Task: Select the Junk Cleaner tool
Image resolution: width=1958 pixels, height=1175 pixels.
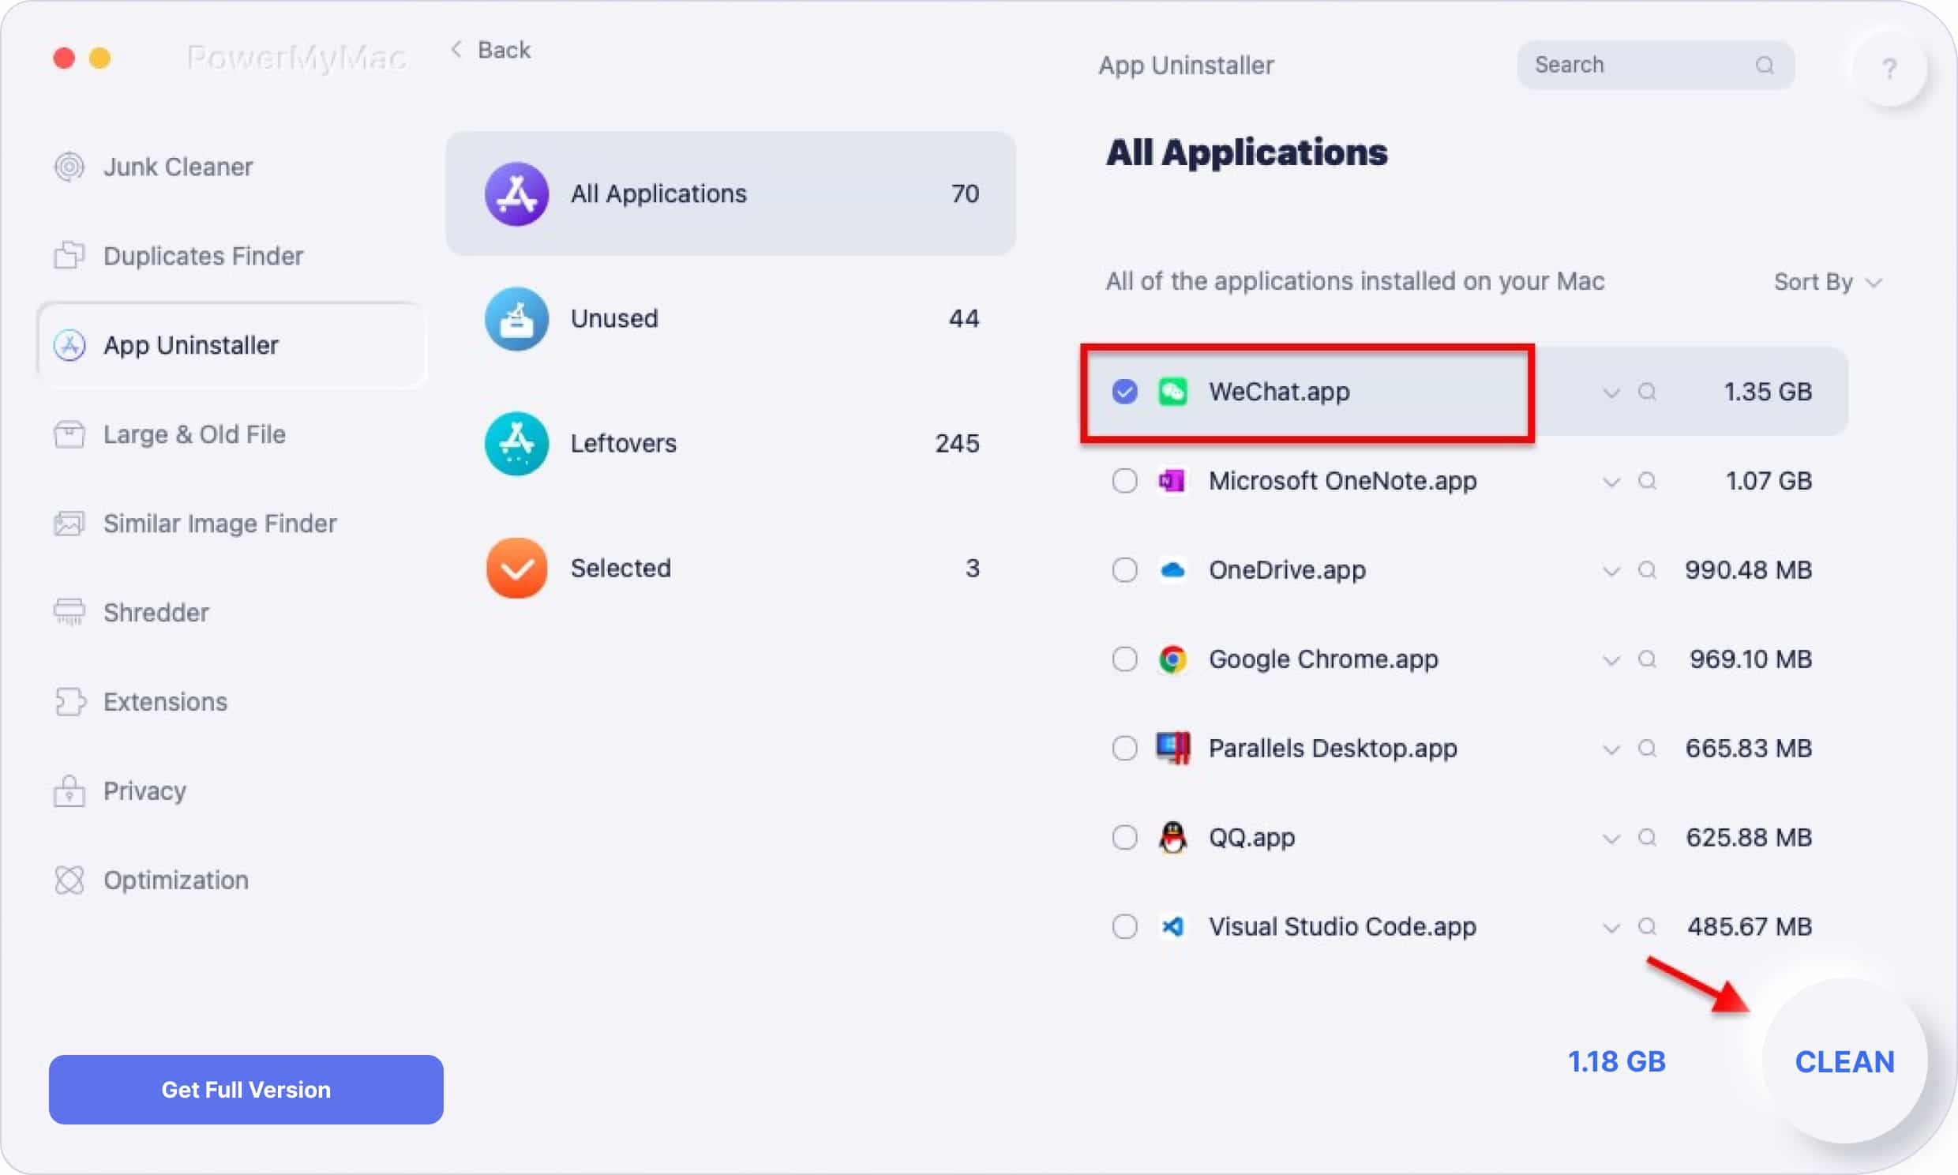Action: click(179, 165)
